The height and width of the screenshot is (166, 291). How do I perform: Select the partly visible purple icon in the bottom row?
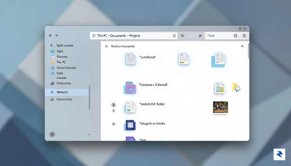tap(130, 138)
